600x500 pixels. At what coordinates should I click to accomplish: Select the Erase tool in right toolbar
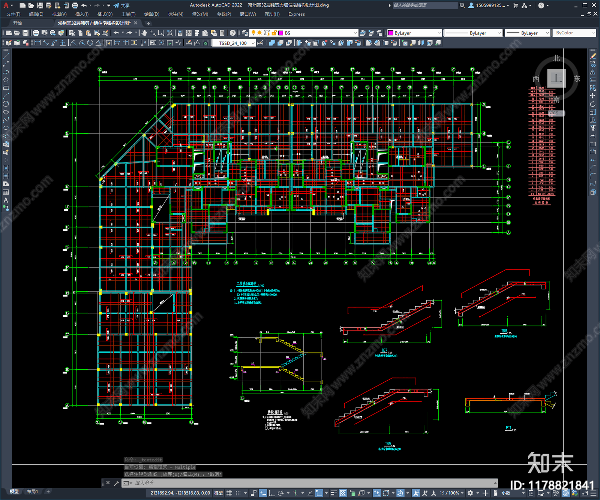pos(592,56)
